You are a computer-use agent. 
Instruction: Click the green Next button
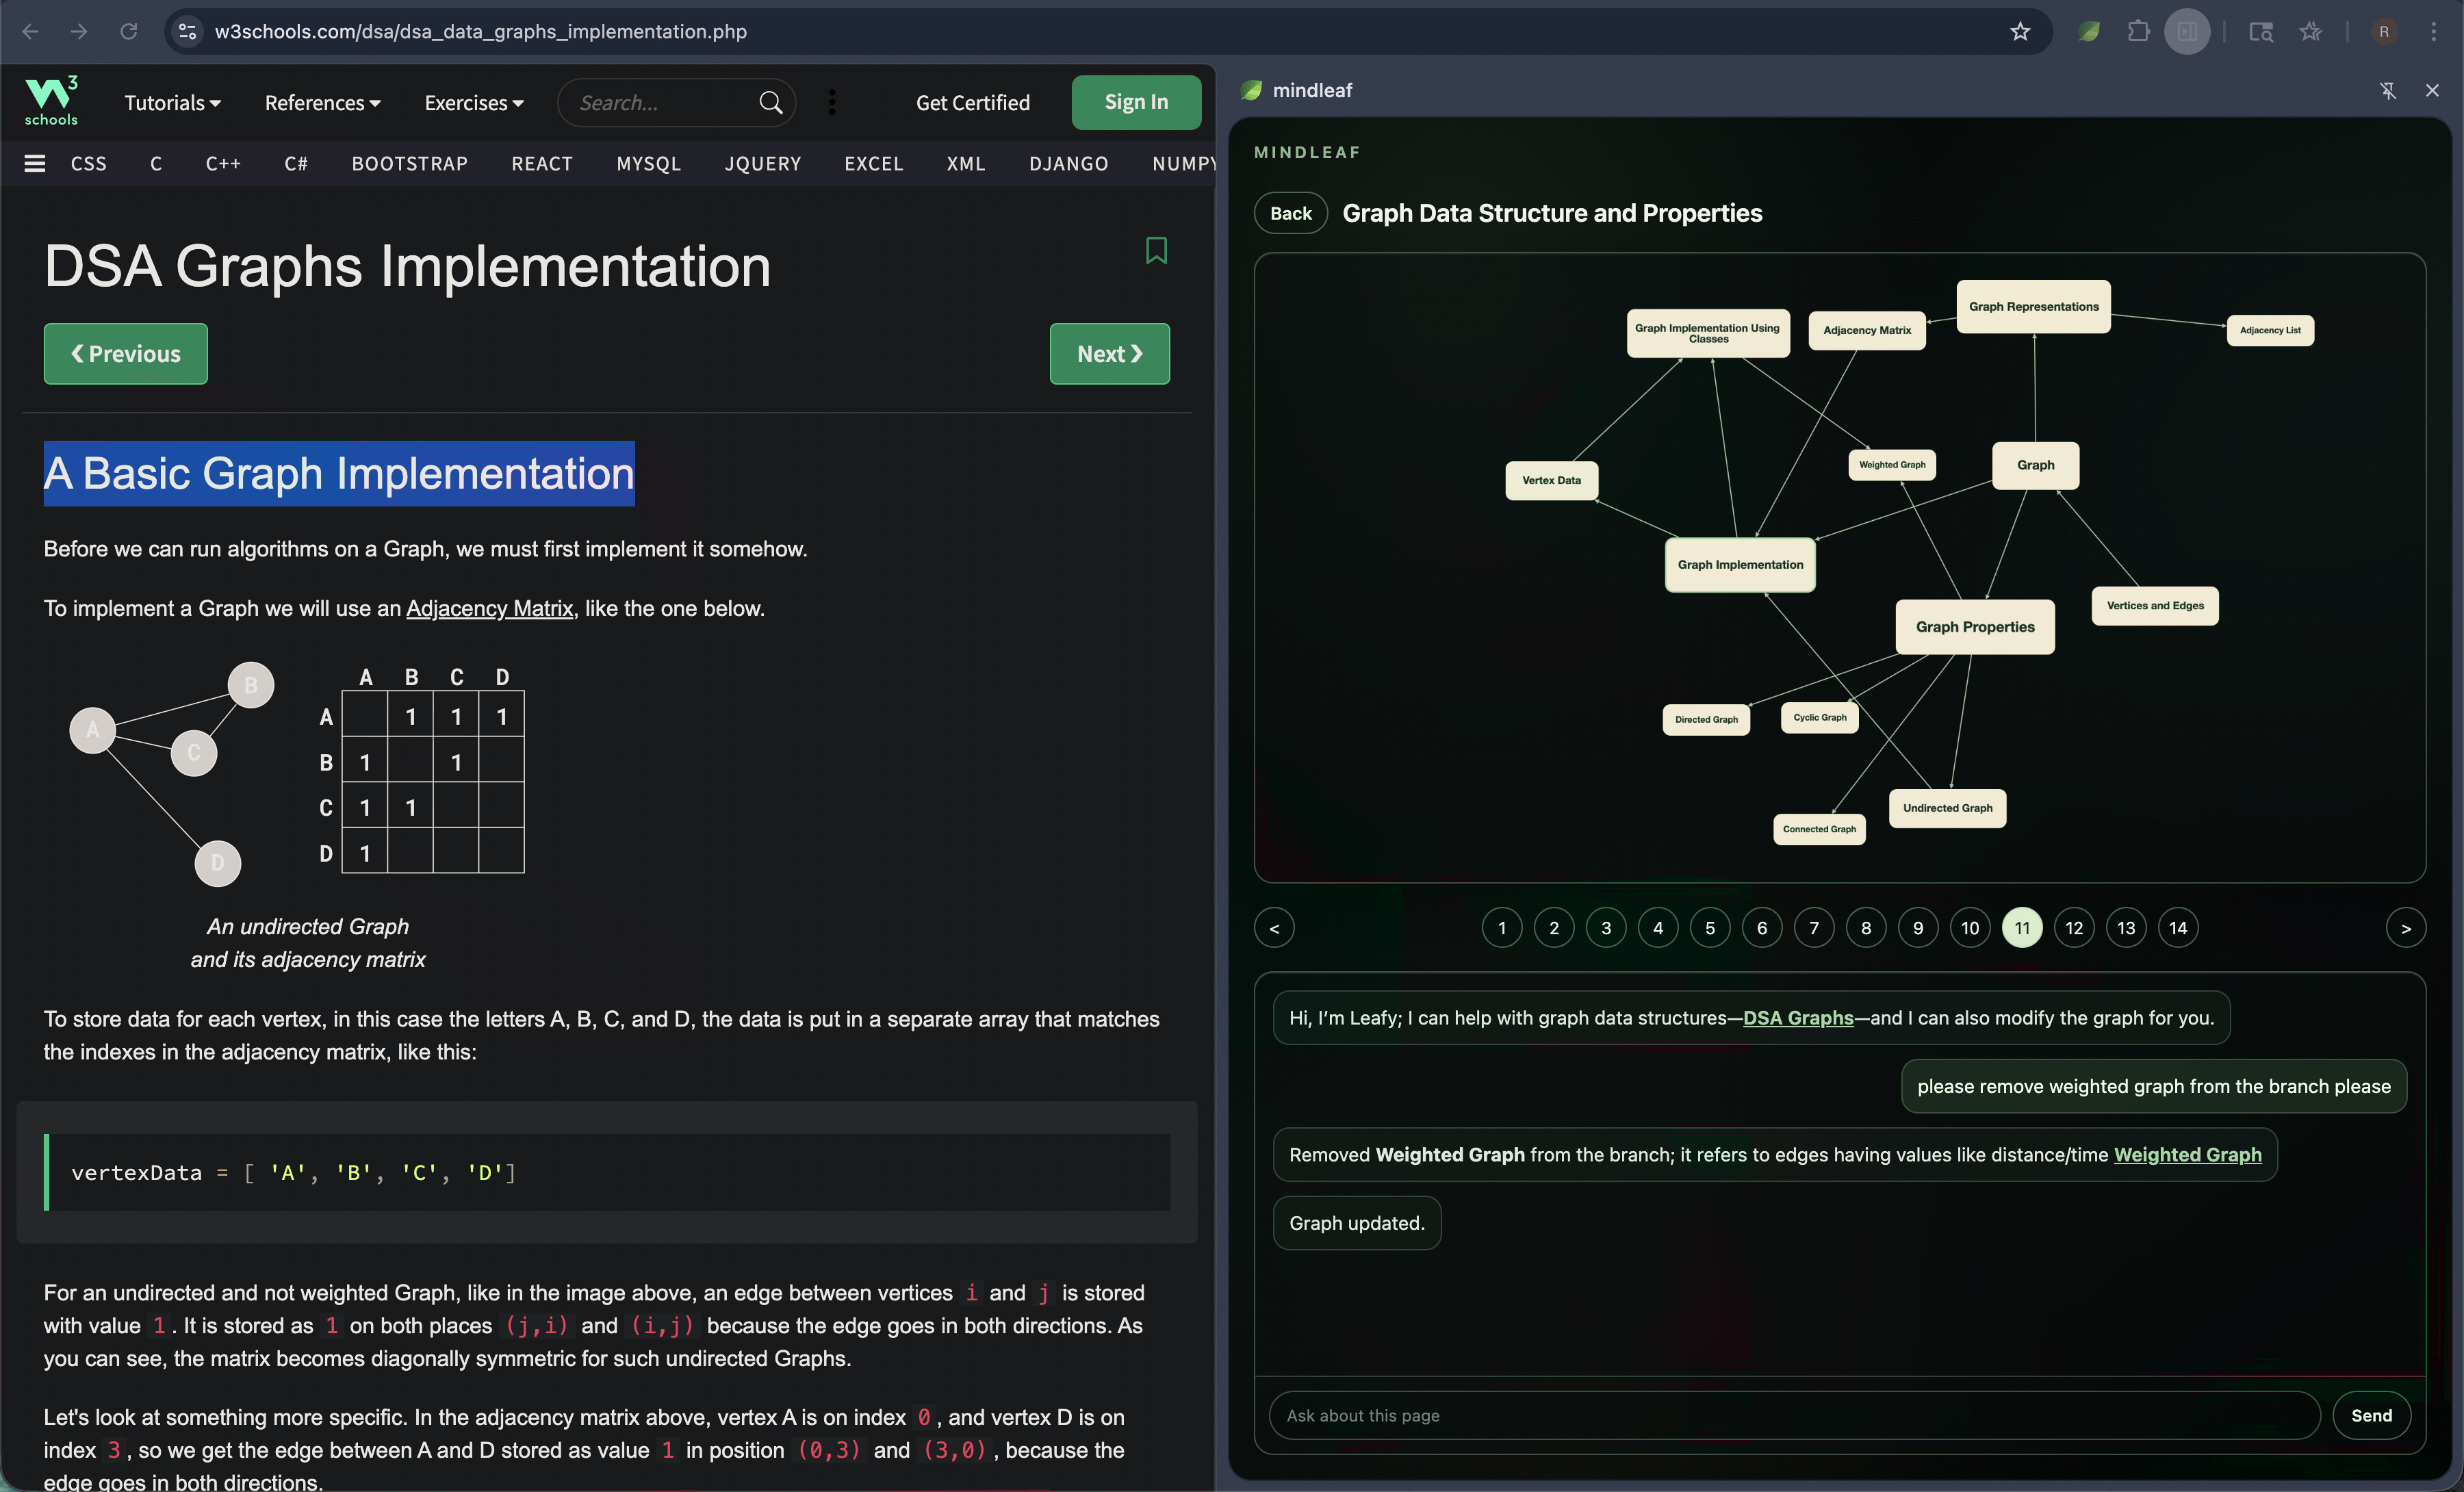pos(1109,354)
